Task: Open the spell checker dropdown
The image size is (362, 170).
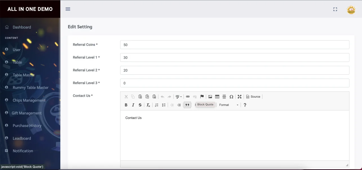Action: click(178, 97)
